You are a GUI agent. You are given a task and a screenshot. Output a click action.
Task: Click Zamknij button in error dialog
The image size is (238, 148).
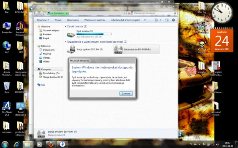(x=126, y=94)
